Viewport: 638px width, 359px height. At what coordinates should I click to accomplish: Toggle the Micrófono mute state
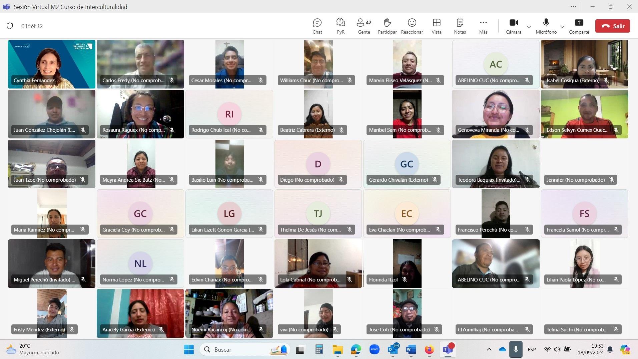546,26
